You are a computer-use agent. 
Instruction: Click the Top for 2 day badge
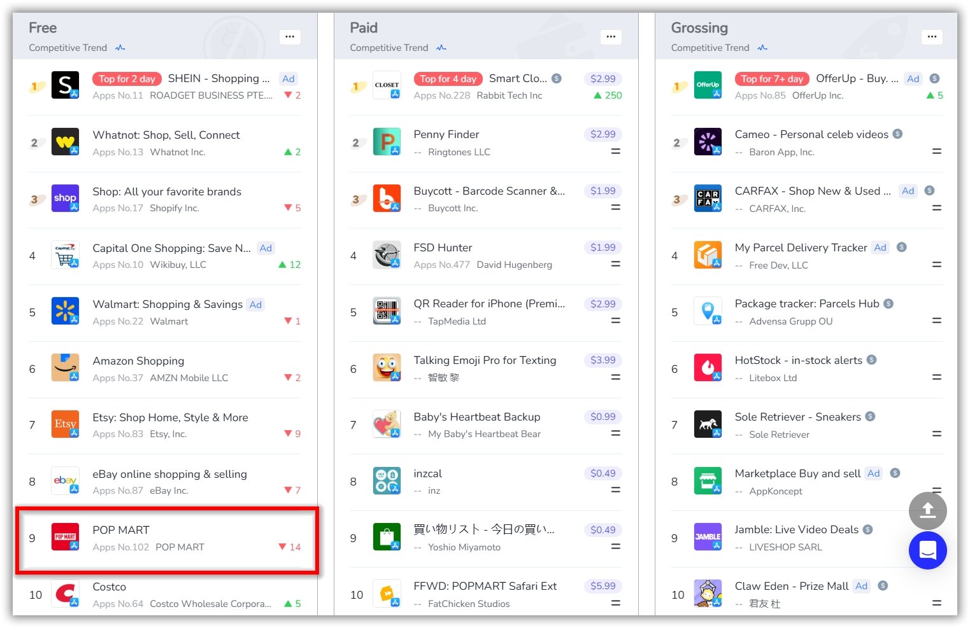(x=127, y=79)
